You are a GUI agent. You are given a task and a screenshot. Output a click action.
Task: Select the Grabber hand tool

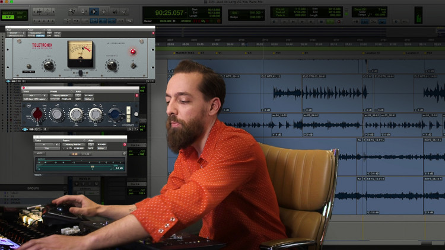point(104,12)
